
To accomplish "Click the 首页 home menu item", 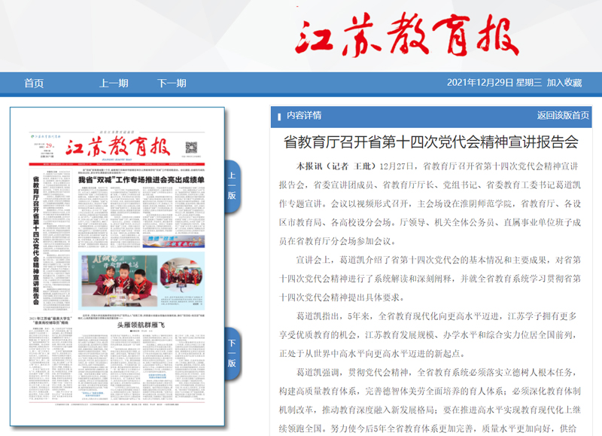I will [34, 83].
